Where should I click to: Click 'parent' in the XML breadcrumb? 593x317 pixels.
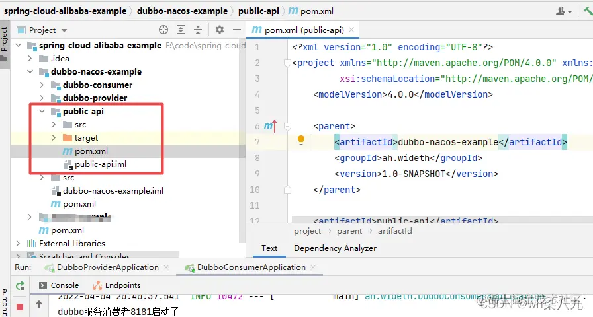click(349, 231)
